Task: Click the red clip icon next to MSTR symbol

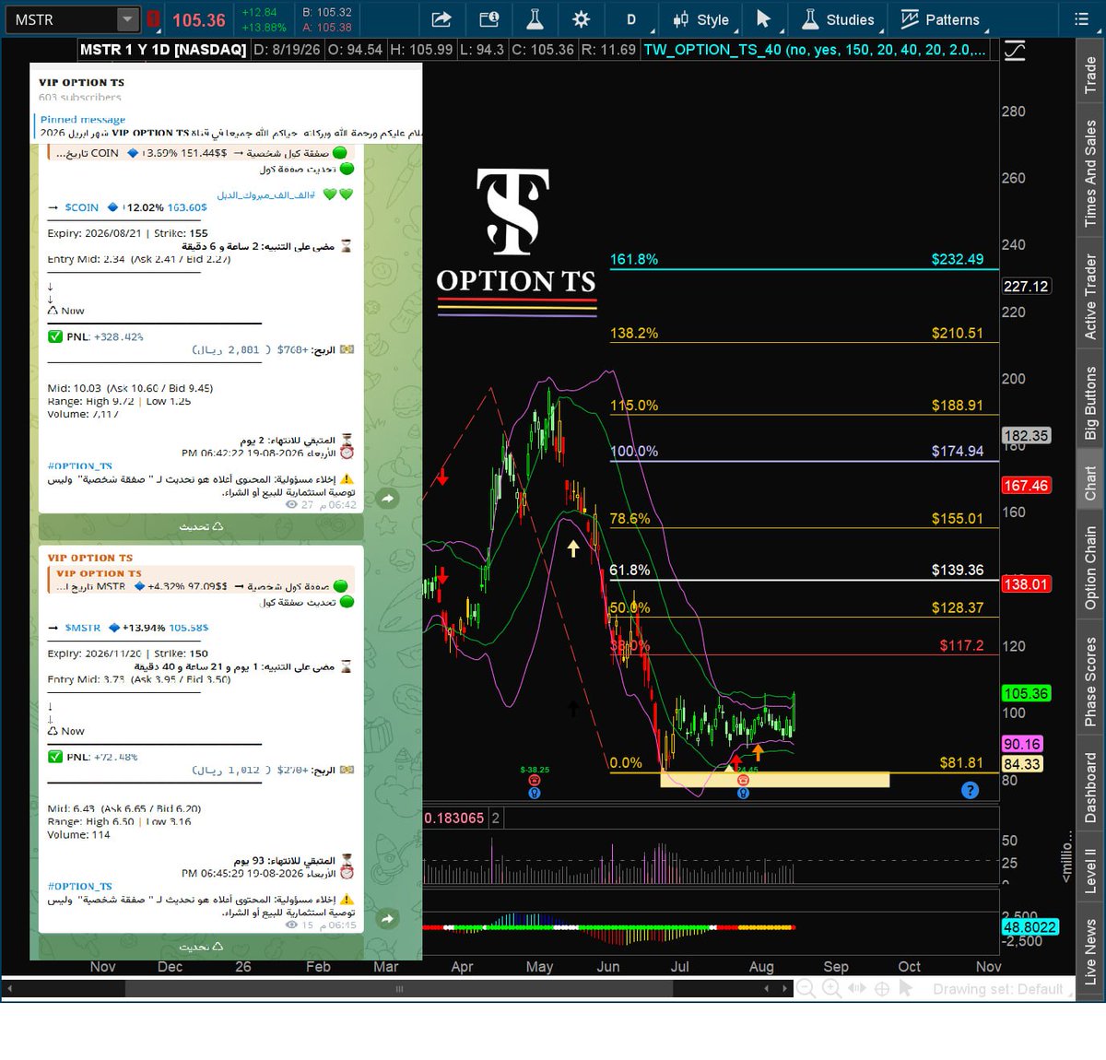Action: tap(153, 19)
